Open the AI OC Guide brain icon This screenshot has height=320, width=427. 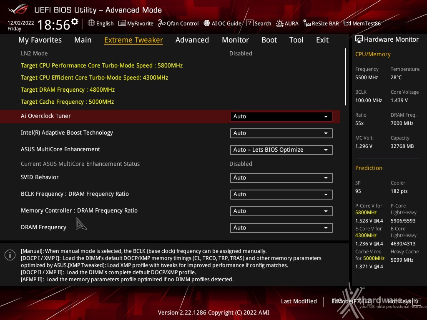pyautogui.click(x=207, y=23)
